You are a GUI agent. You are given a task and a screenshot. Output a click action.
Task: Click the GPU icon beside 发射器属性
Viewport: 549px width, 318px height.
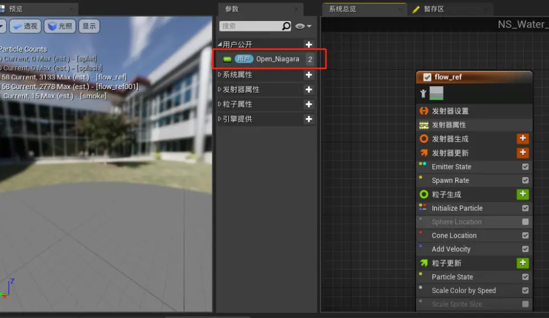tap(424, 125)
